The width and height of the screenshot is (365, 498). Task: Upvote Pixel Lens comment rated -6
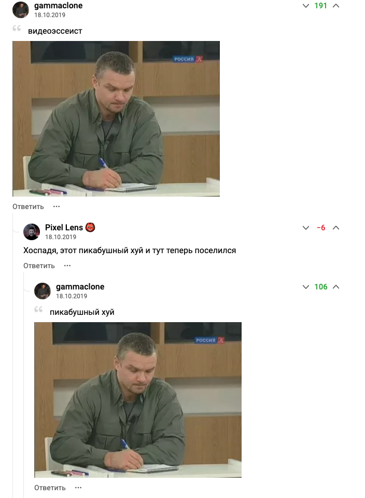point(336,228)
